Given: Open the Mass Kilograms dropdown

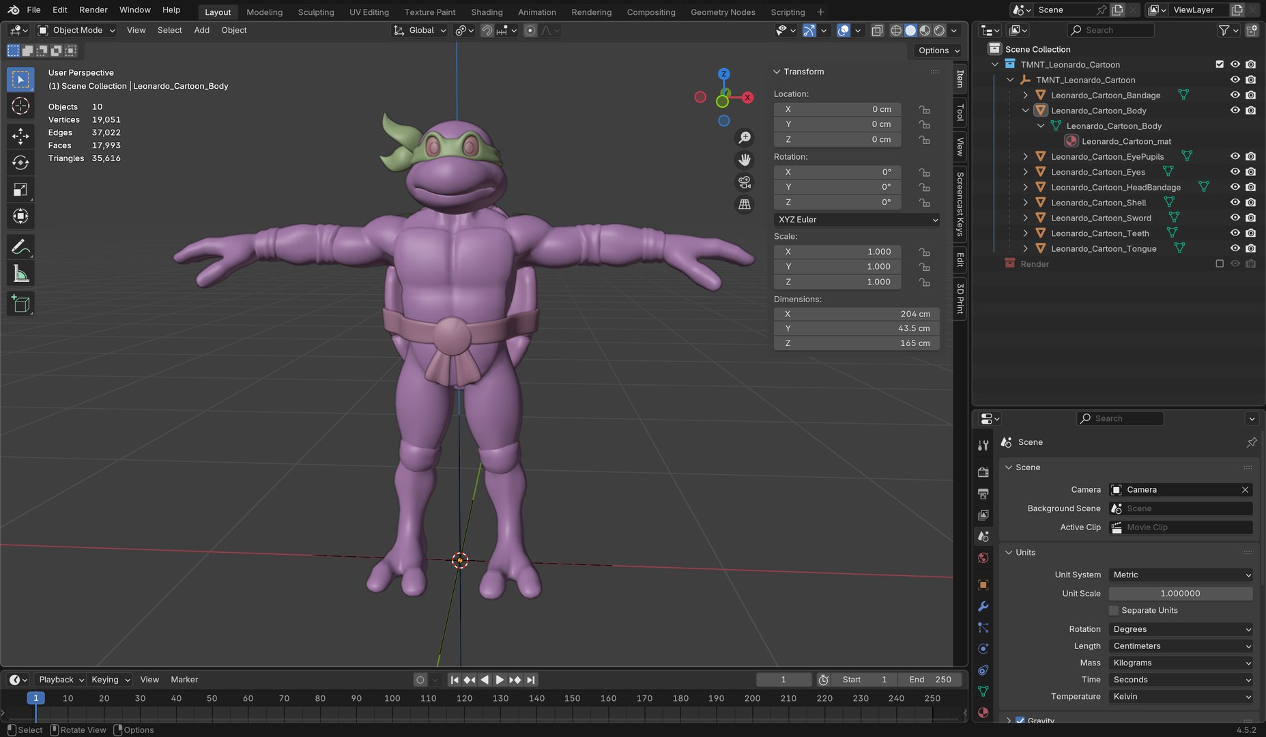Looking at the screenshot, I should [1181, 663].
